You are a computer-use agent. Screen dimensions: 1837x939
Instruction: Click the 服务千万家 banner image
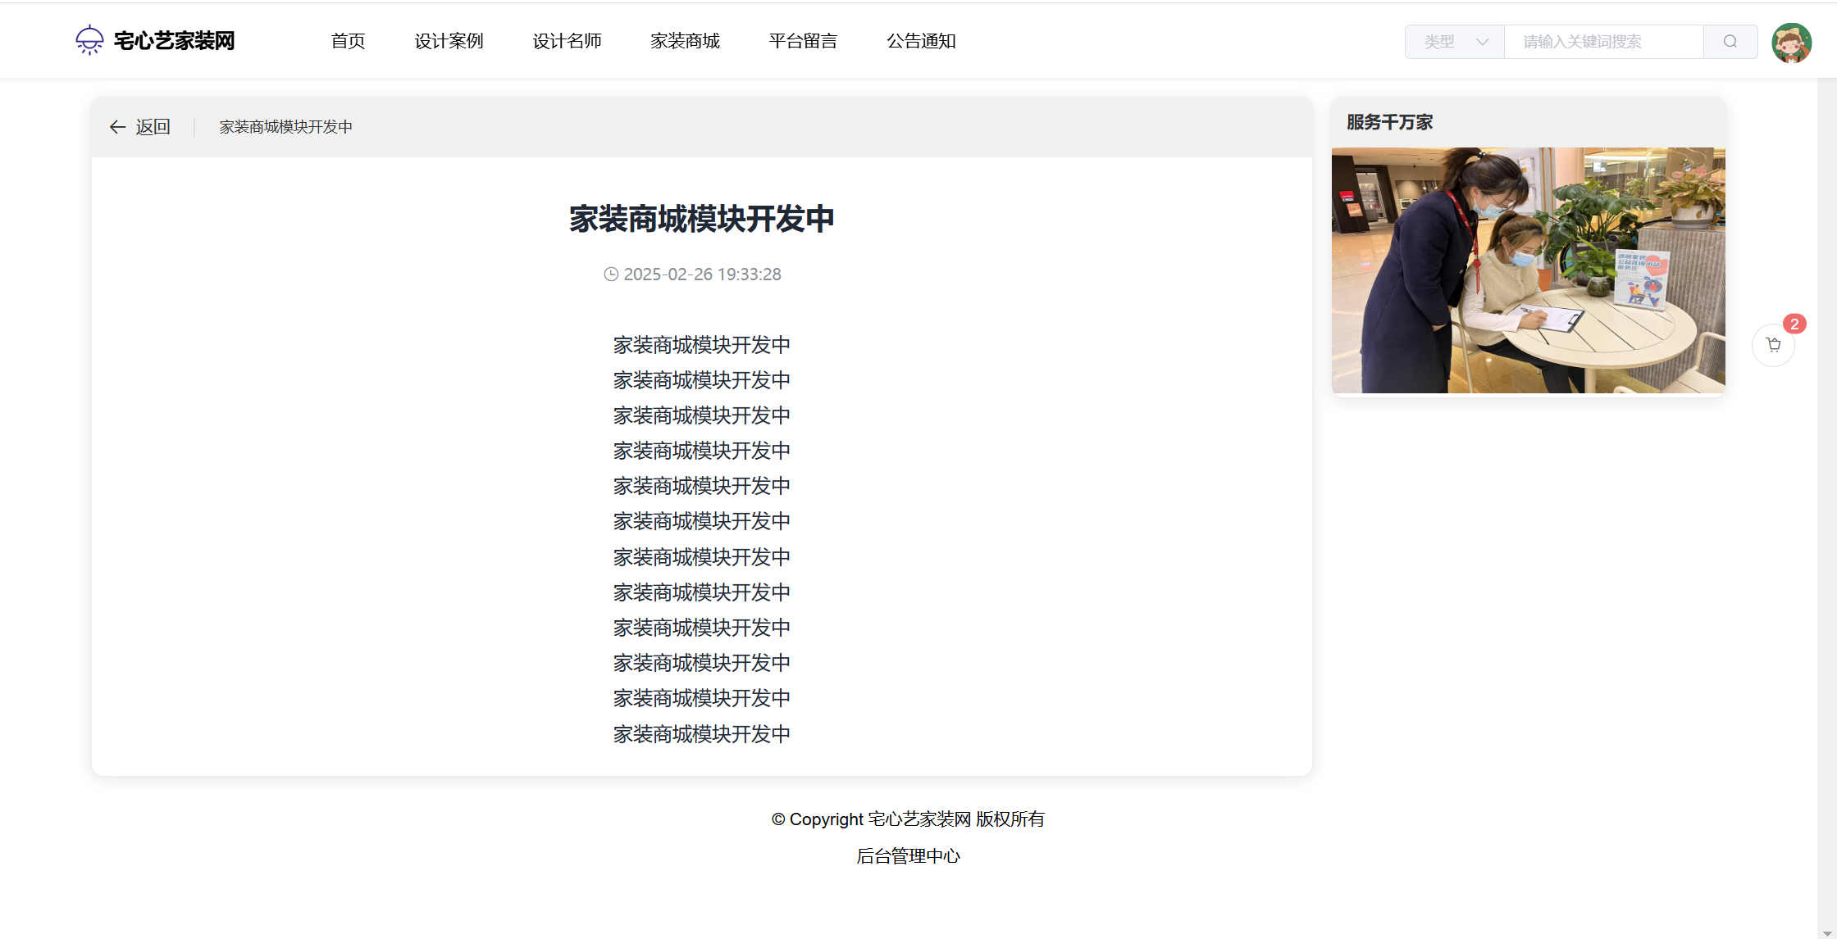[1528, 270]
